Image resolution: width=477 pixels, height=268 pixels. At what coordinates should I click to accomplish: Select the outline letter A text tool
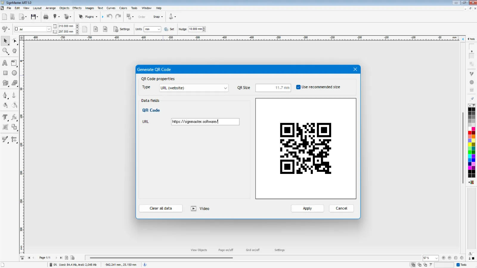coord(5,63)
